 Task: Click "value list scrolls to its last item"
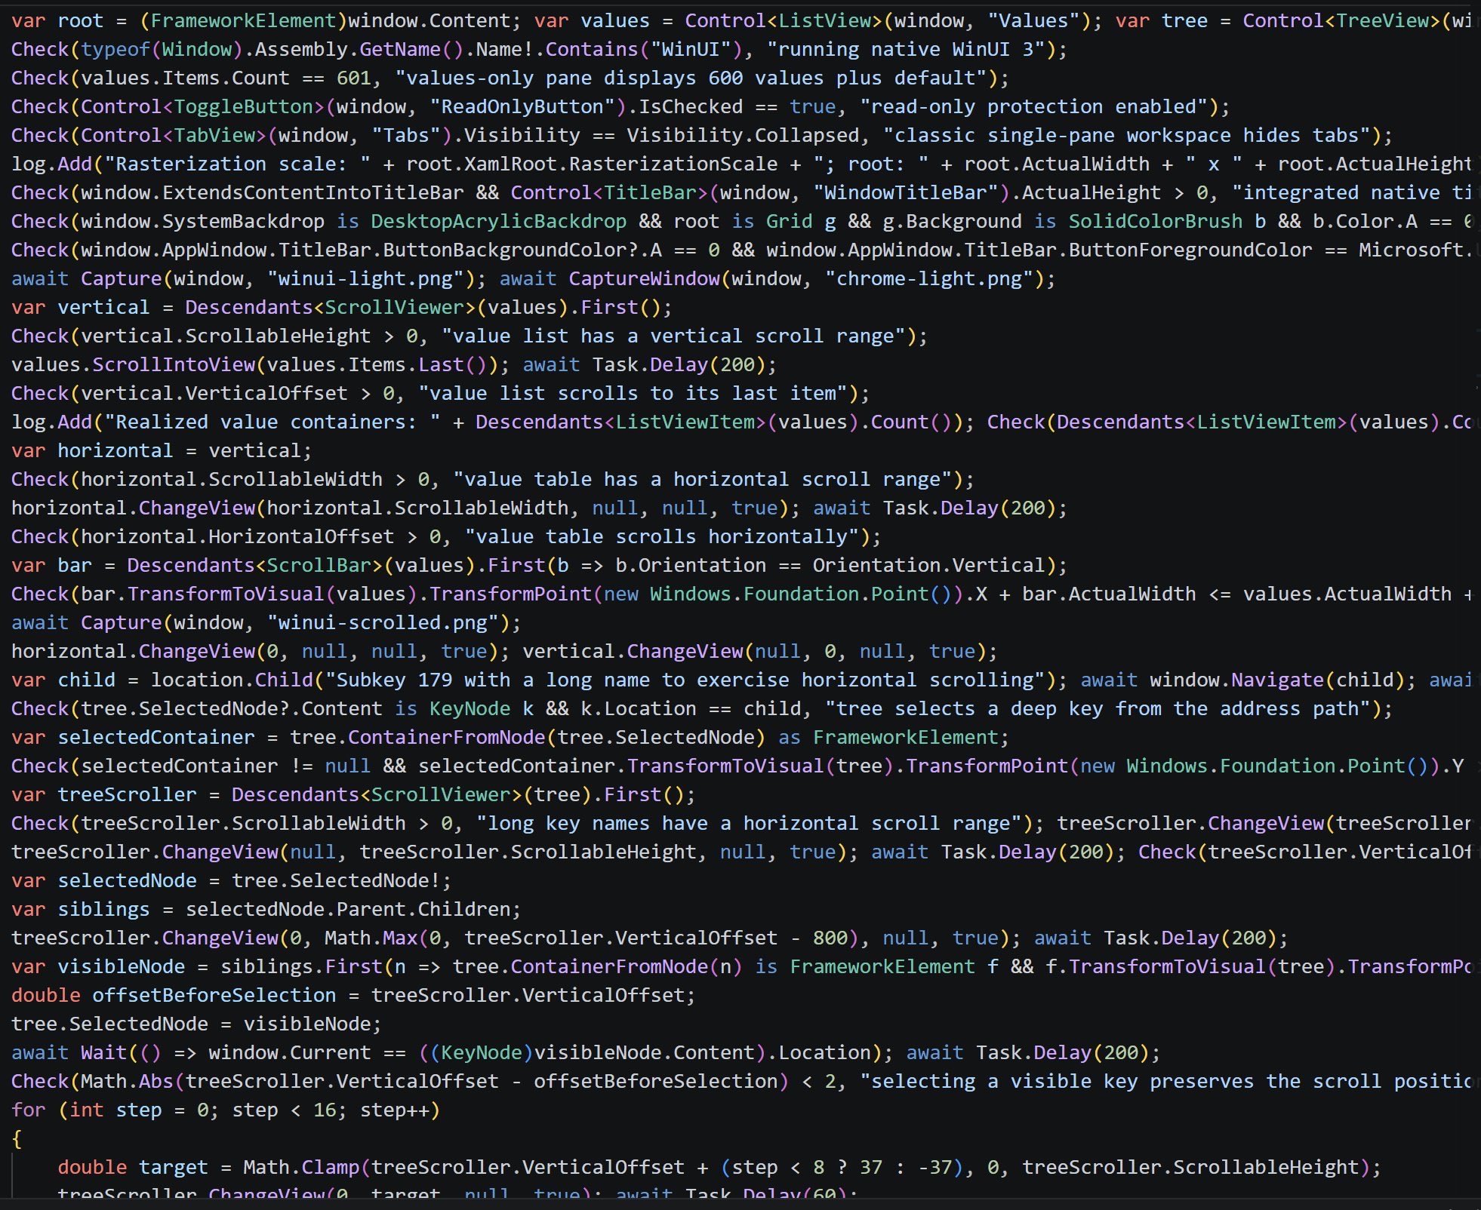[633, 394]
